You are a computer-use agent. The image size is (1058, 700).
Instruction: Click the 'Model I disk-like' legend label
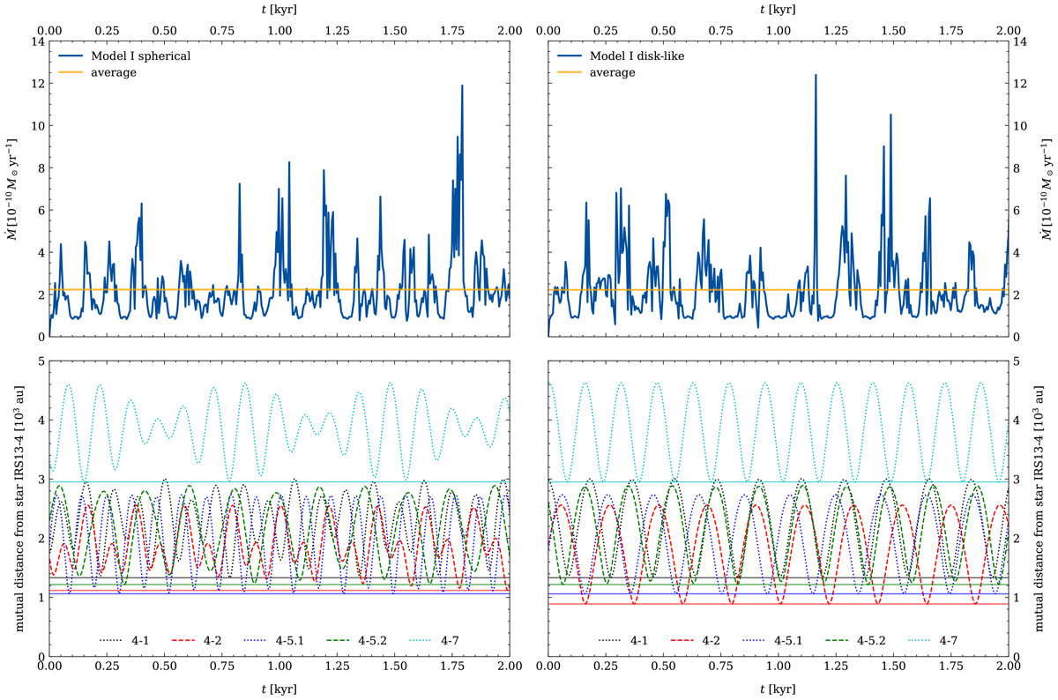point(638,56)
